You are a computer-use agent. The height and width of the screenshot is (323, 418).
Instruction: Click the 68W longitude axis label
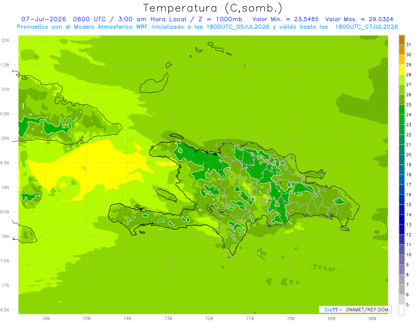pyautogui.click(x=372, y=318)
